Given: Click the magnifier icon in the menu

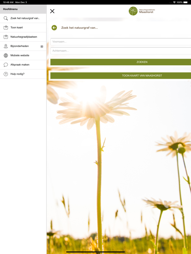Looking at the screenshot, I should (x=6, y=18).
